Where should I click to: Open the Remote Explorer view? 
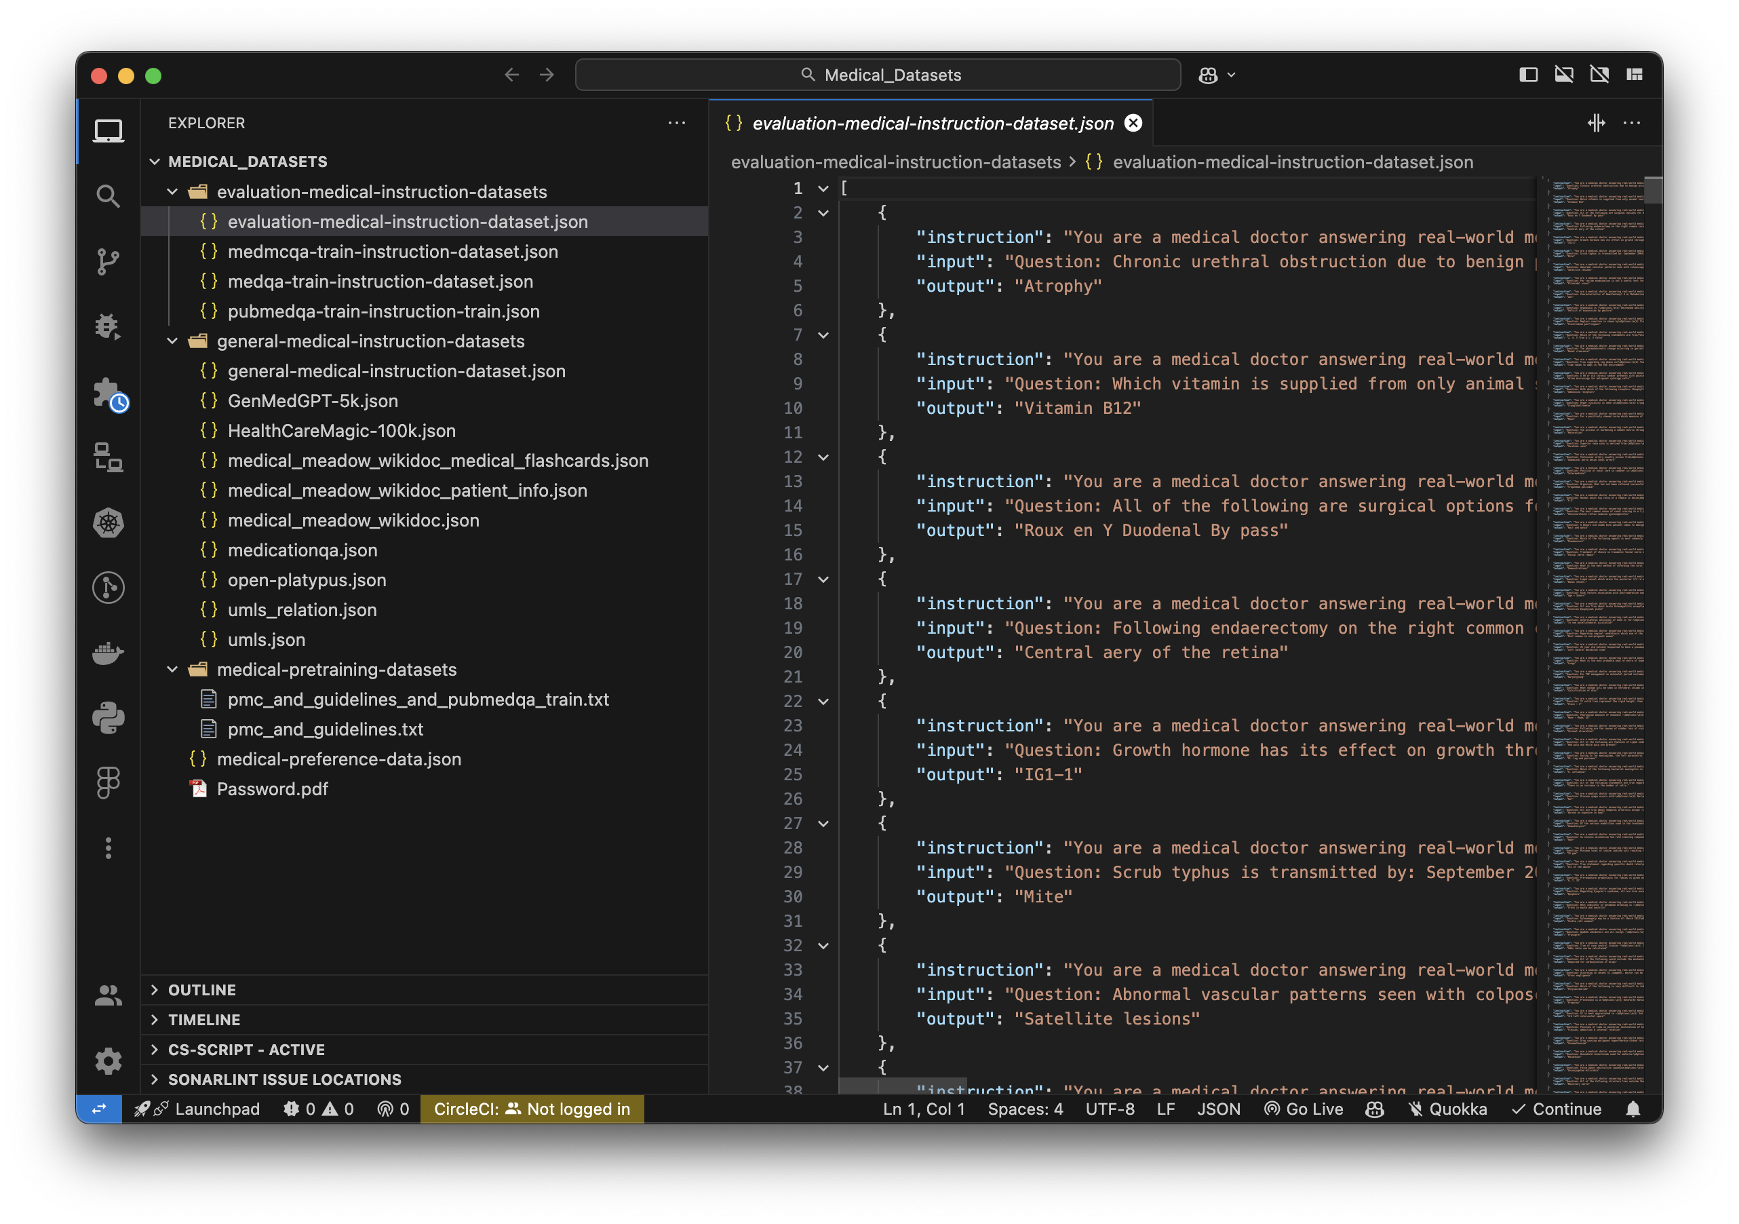click(109, 459)
